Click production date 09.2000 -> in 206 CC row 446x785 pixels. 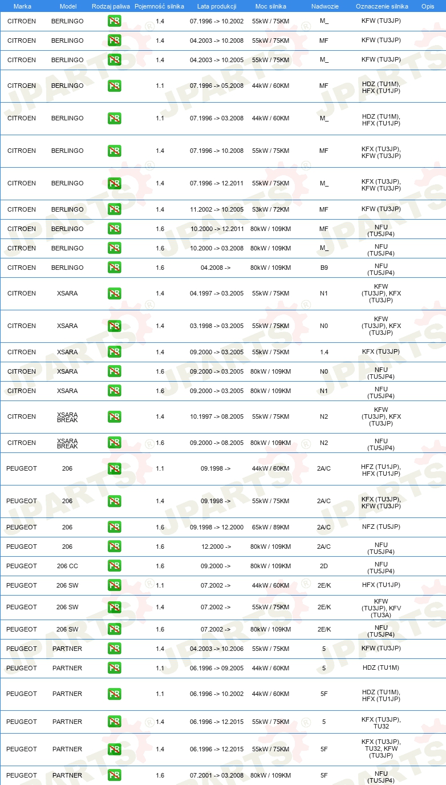[216, 567]
